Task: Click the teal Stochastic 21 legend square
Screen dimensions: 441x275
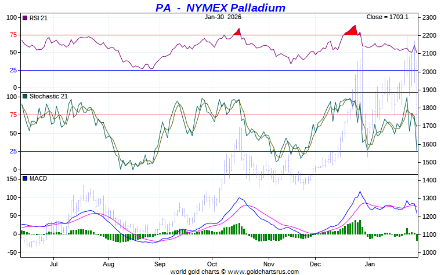Action: coord(24,96)
